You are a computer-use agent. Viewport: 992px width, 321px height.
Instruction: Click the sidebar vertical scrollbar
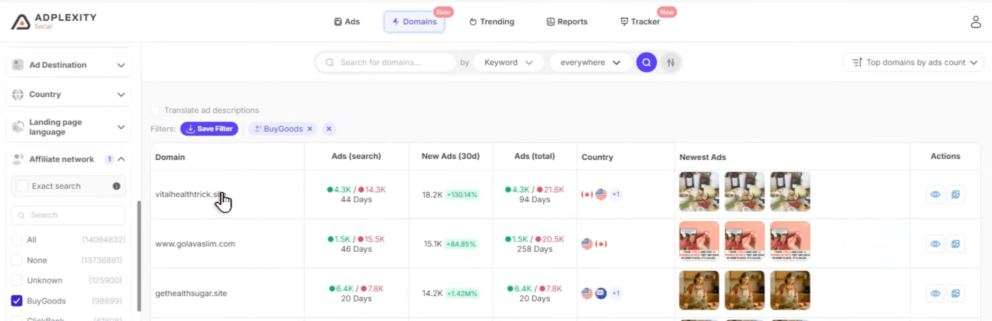pyautogui.click(x=139, y=256)
